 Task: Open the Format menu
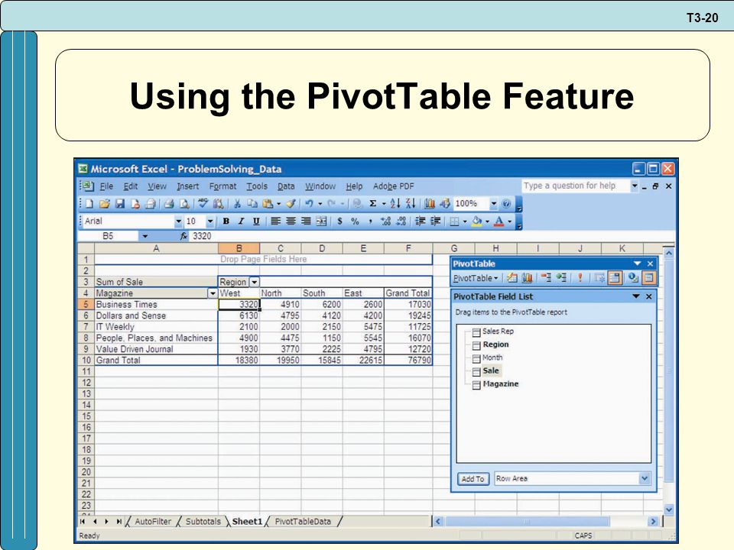(x=222, y=186)
